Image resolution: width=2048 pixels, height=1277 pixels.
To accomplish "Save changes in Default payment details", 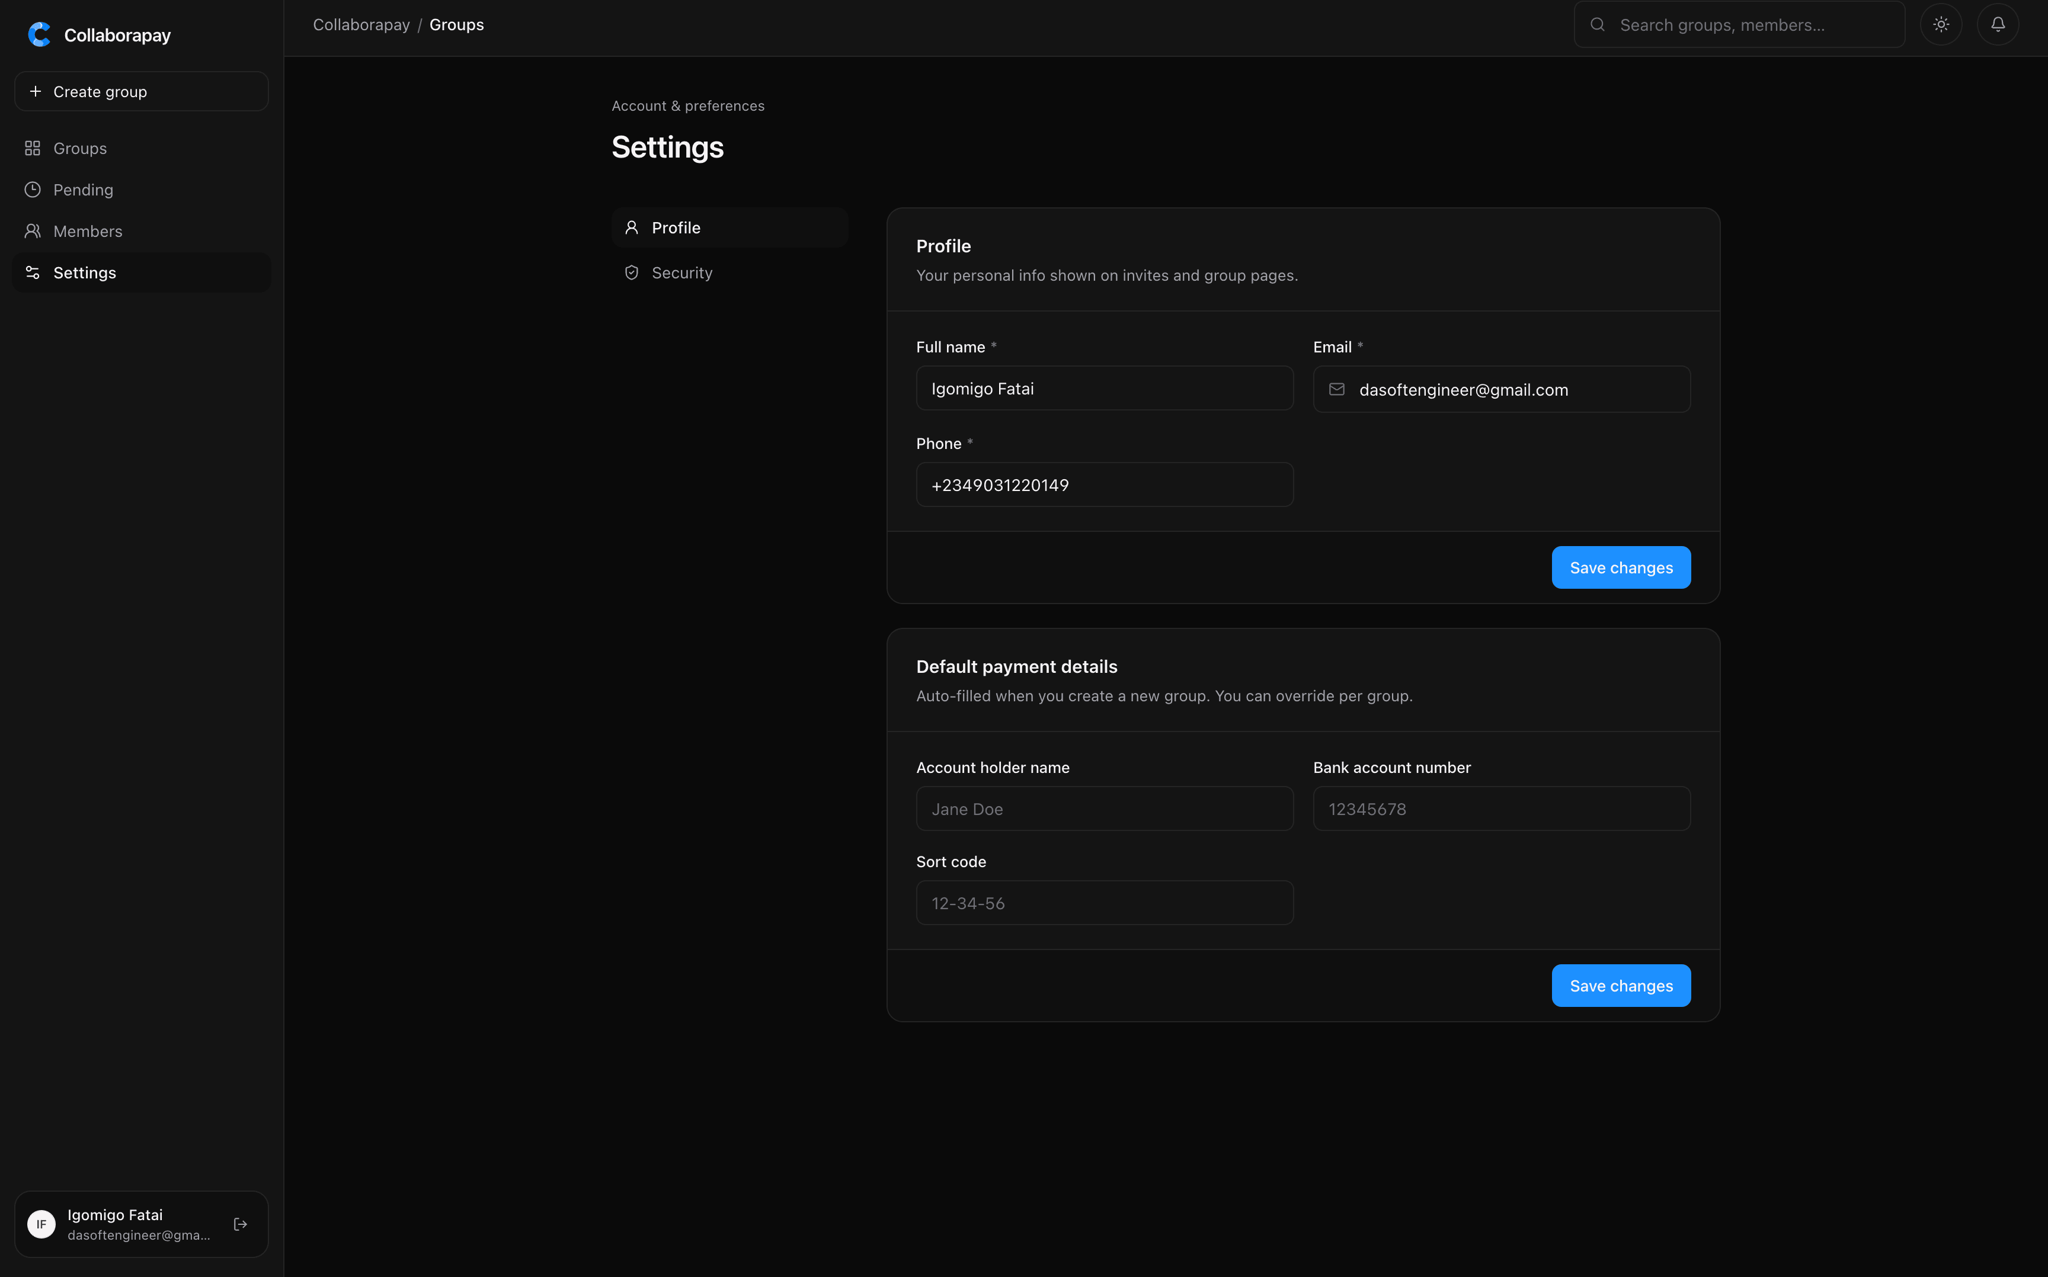I will 1621,986.
